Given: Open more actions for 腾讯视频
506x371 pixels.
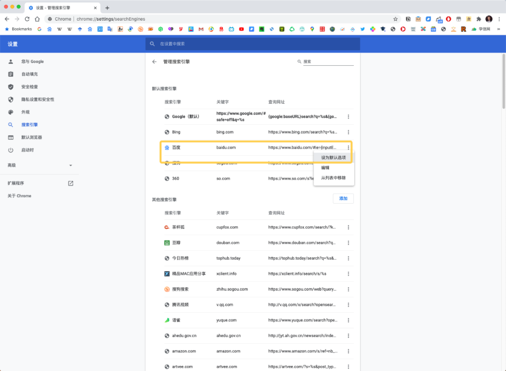Looking at the screenshot, I should [x=348, y=305].
